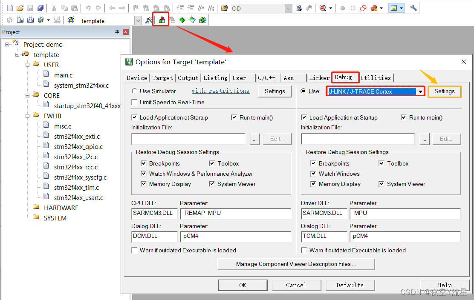
Task: Open Pack Installer icon
Action: coord(203,20)
